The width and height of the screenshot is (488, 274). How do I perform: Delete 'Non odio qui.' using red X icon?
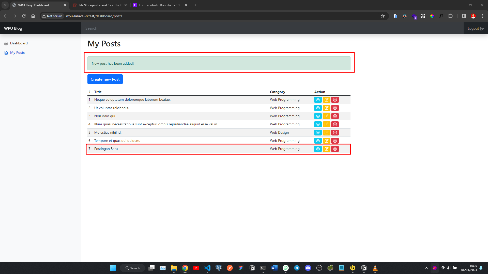tap(335, 116)
